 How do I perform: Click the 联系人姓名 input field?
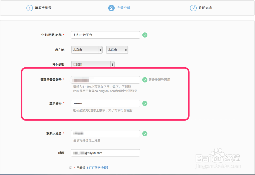[105, 134]
